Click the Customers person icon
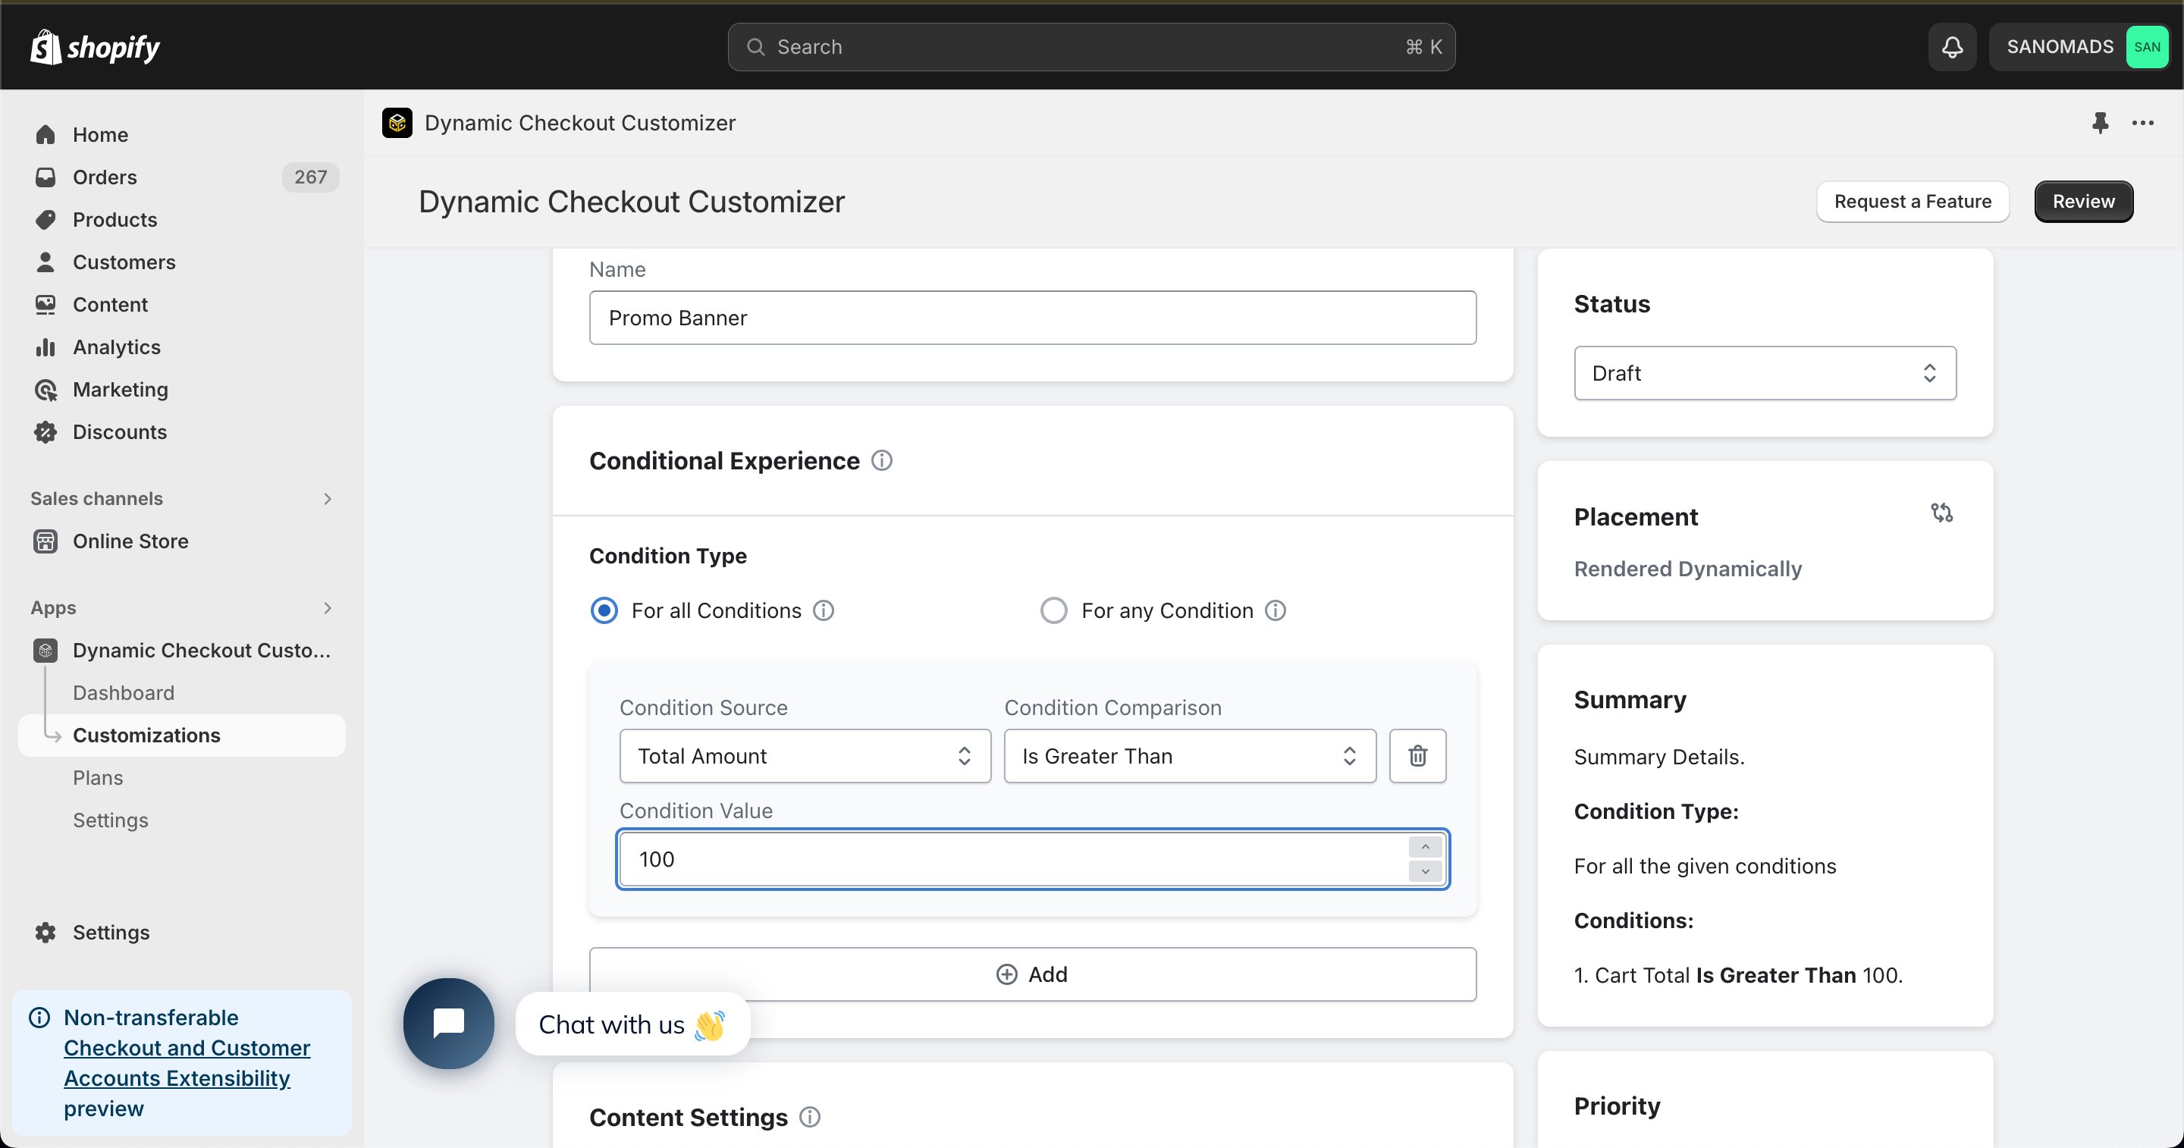Screen dimensions: 2184x1148 45,262
